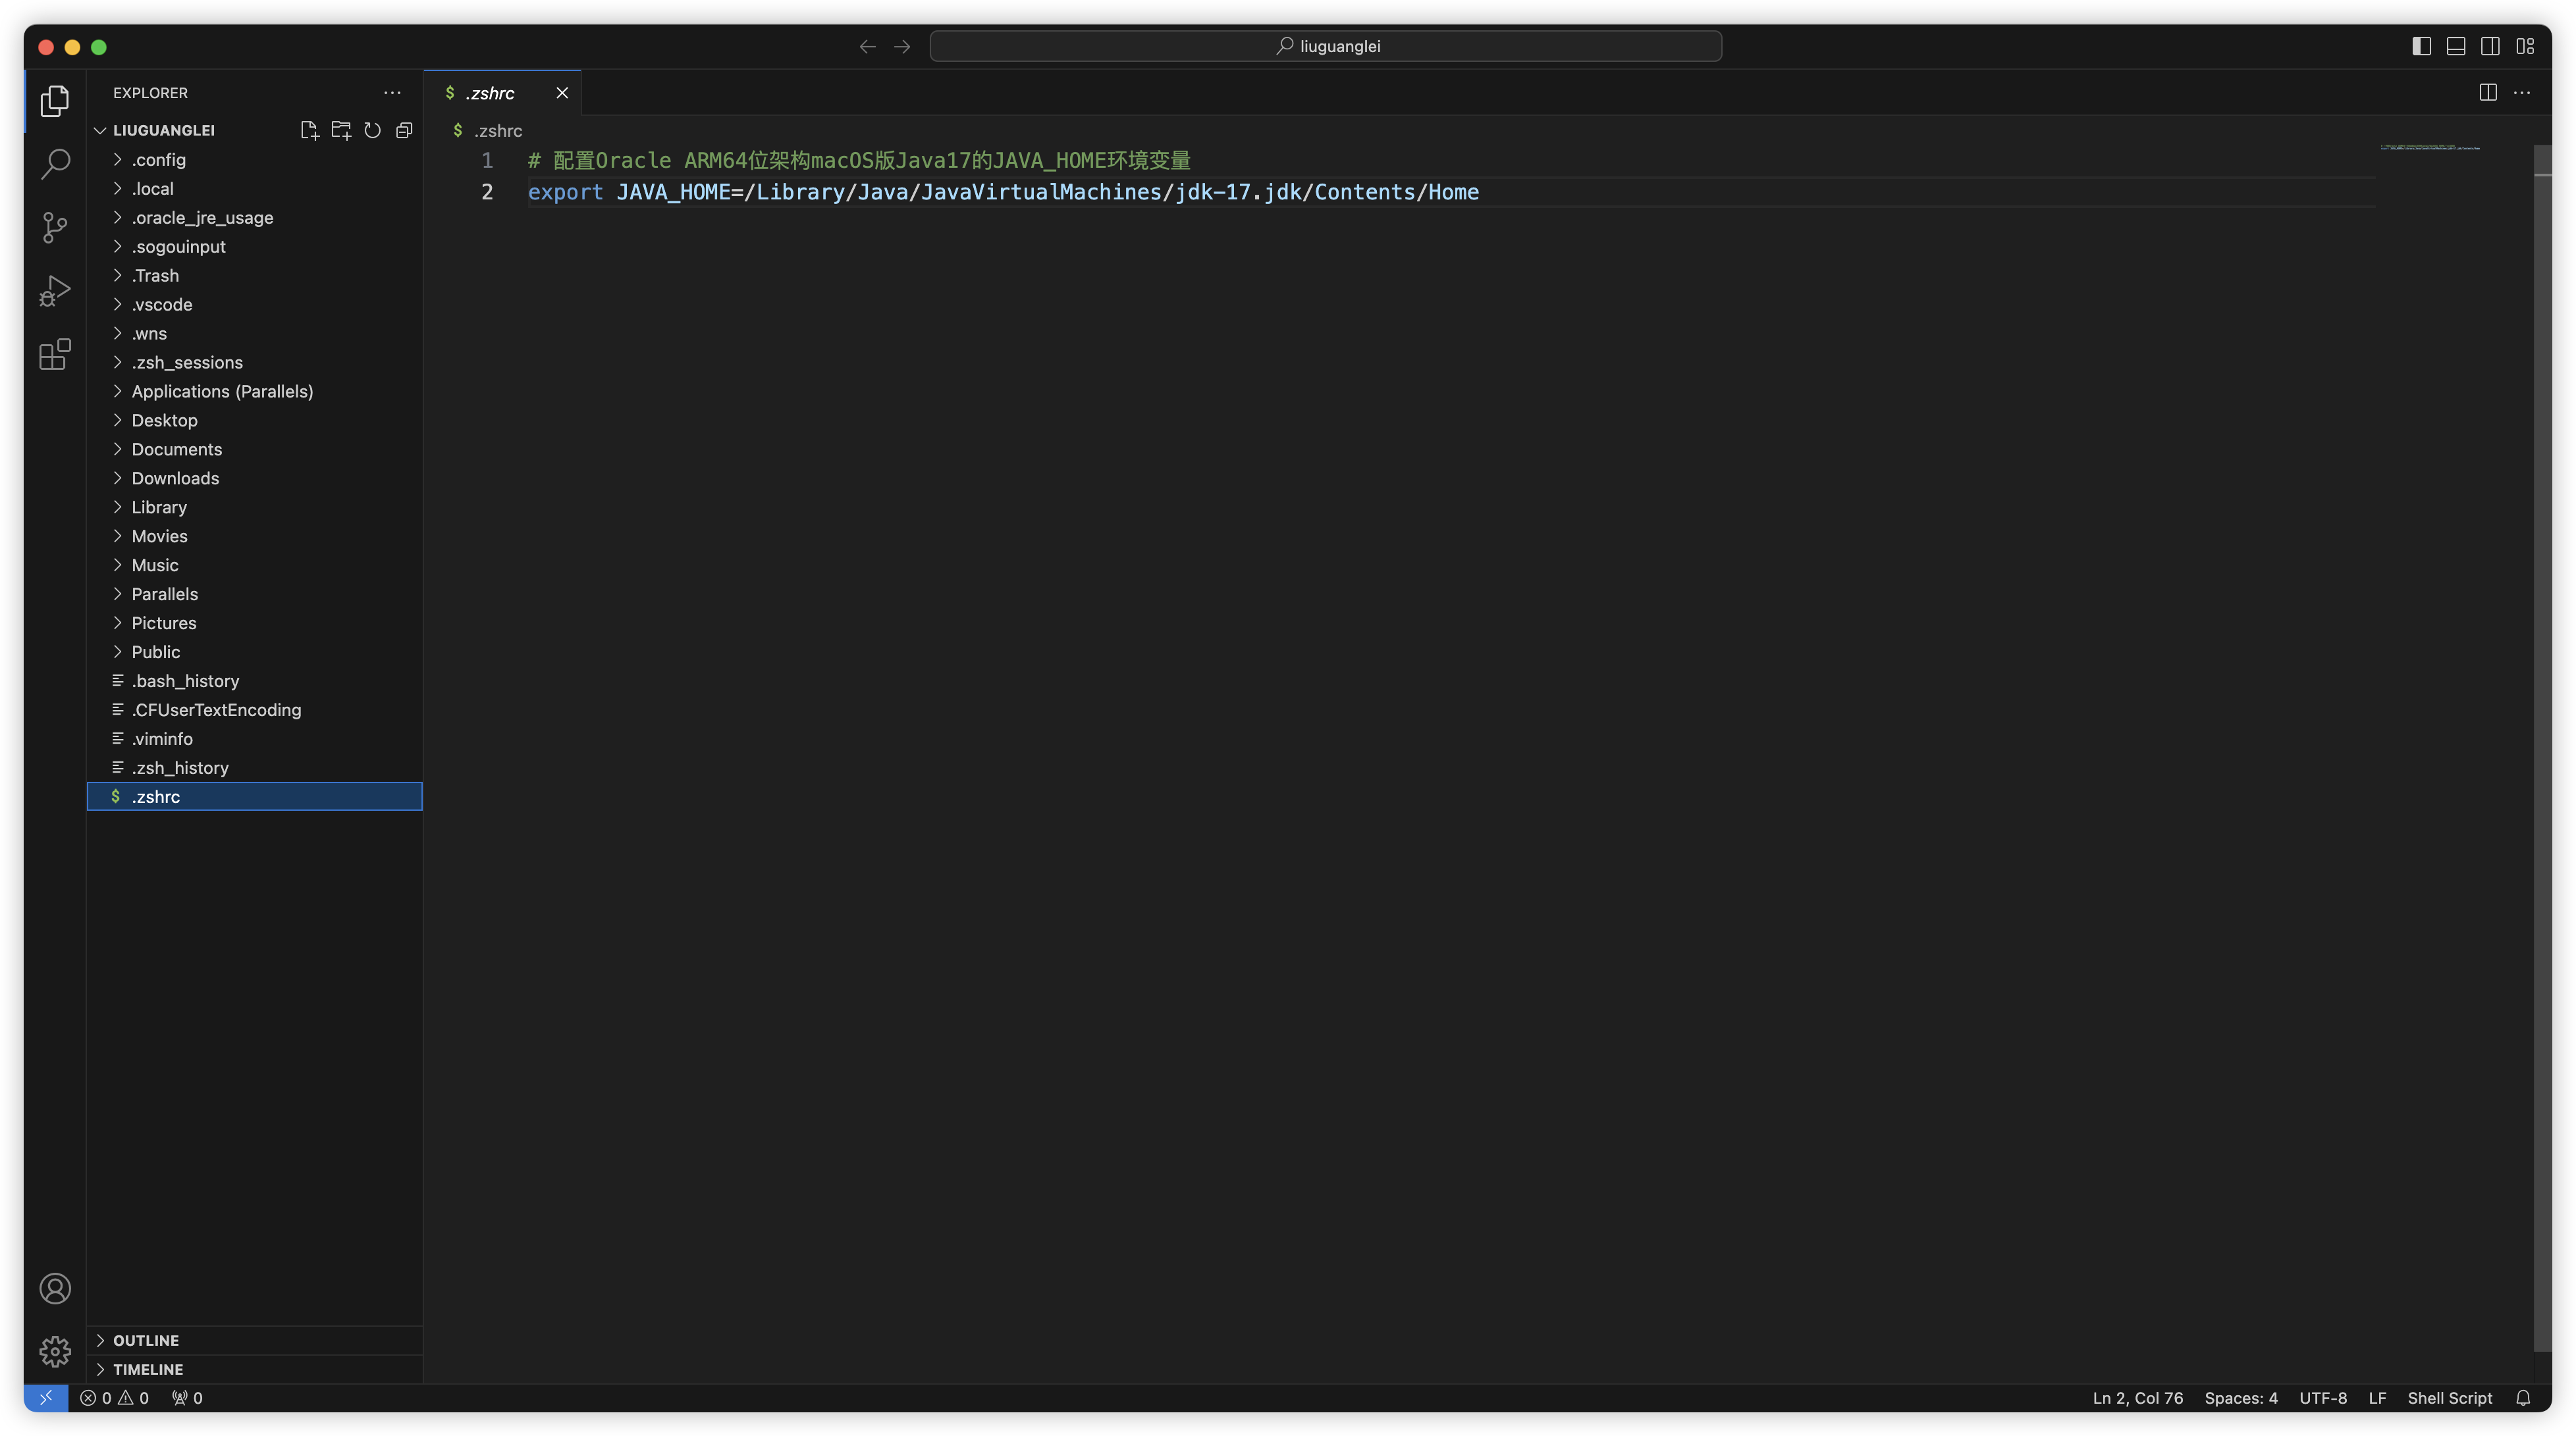This screenshot has width=2576, height=1436.
Task: Open the Search view in activity bar
Action: (55, 163)
